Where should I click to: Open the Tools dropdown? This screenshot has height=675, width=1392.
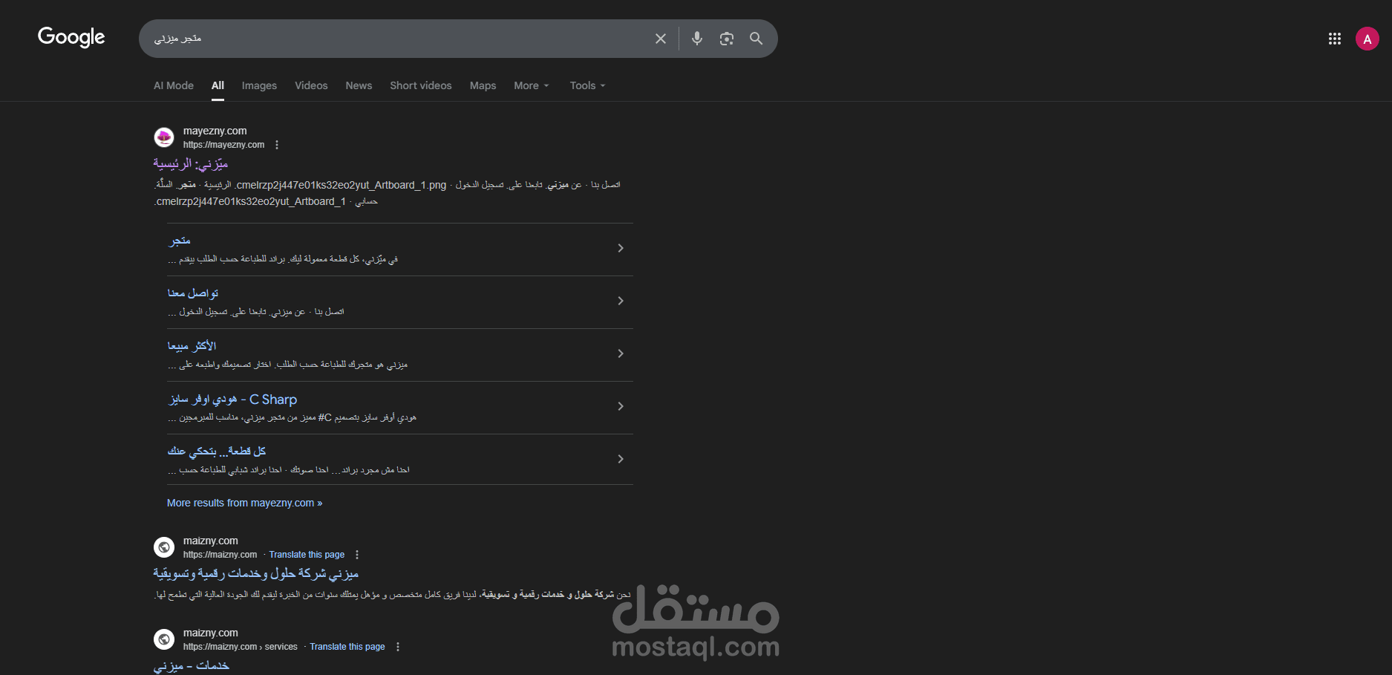point(588,85)
